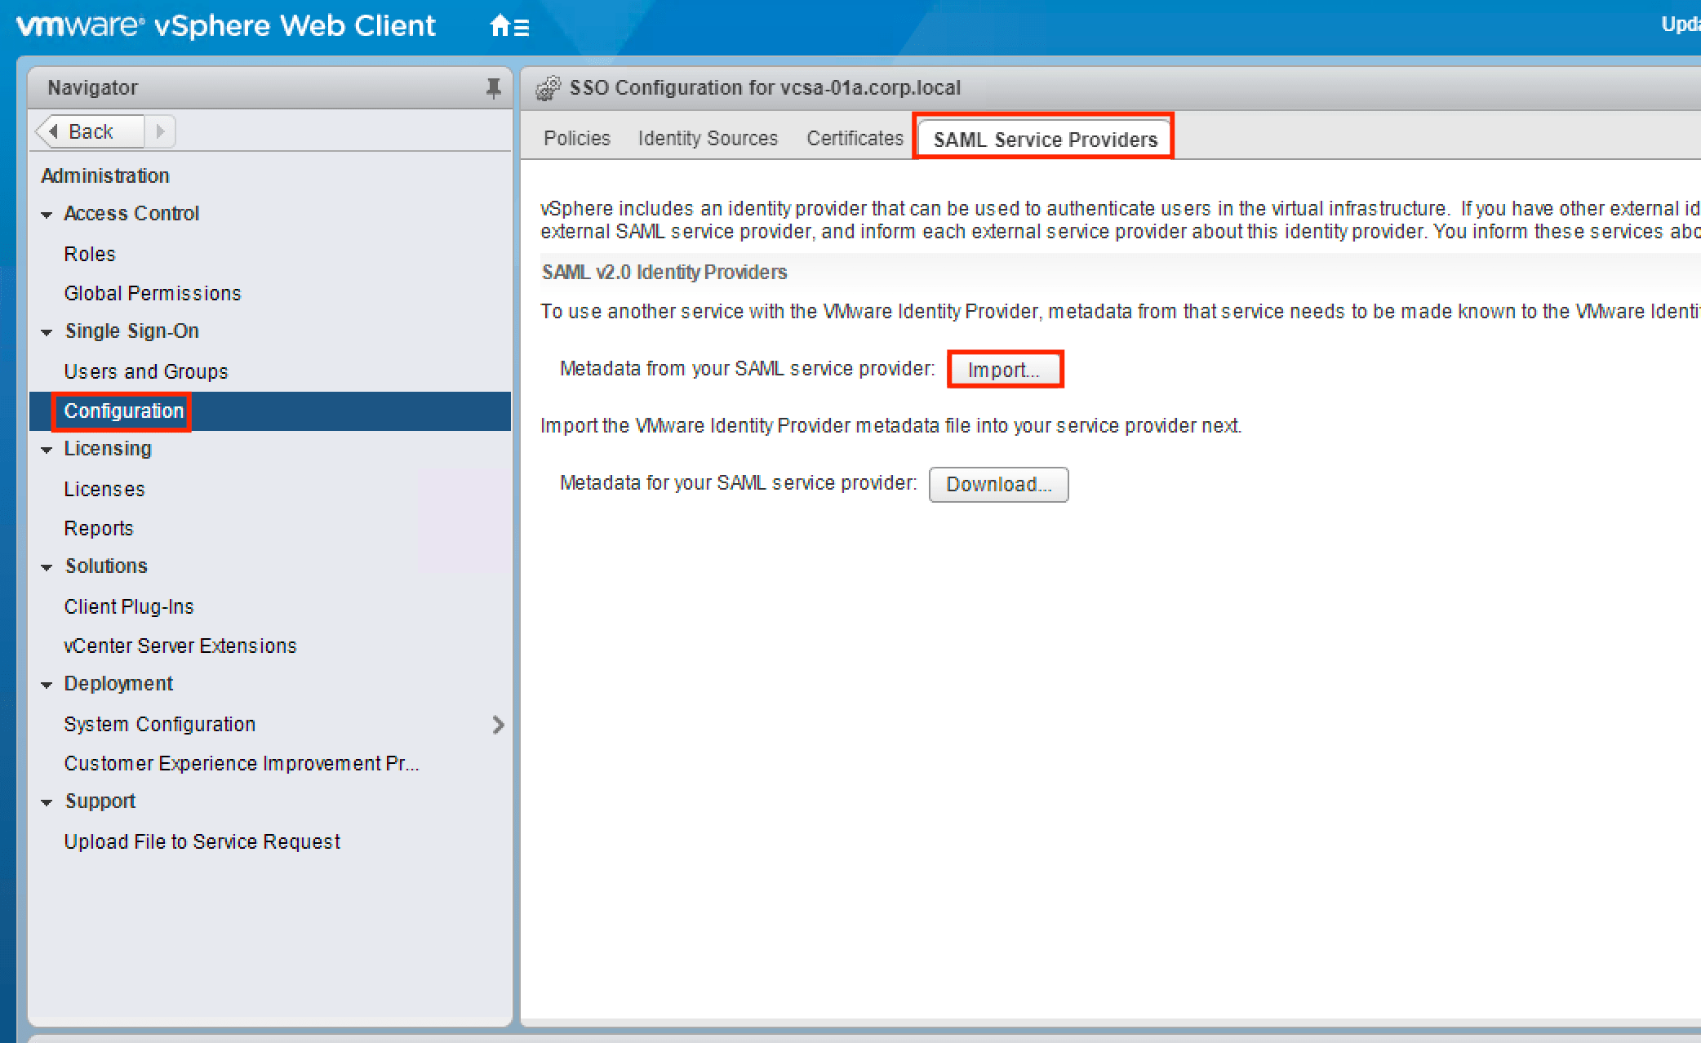
Task: Click Import SAML metadata button
Action: (x=1004, y=370)
